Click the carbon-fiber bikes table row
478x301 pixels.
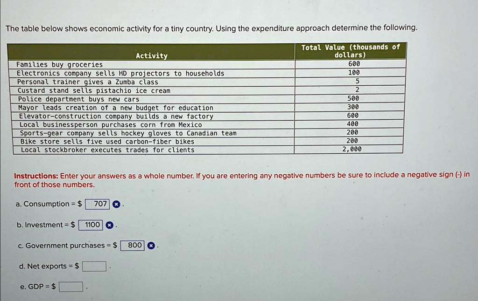click(x=105, y=141)
